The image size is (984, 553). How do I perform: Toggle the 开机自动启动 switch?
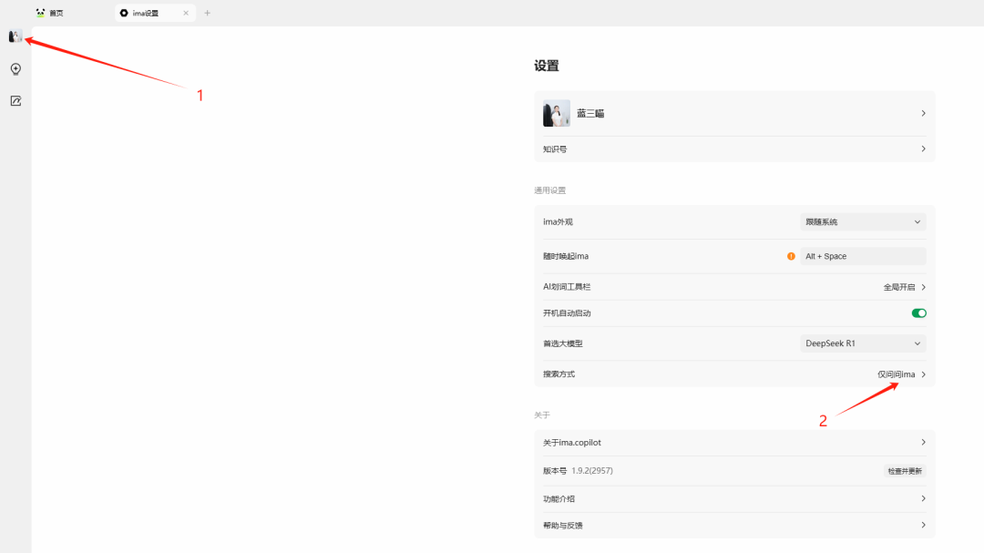918,313
